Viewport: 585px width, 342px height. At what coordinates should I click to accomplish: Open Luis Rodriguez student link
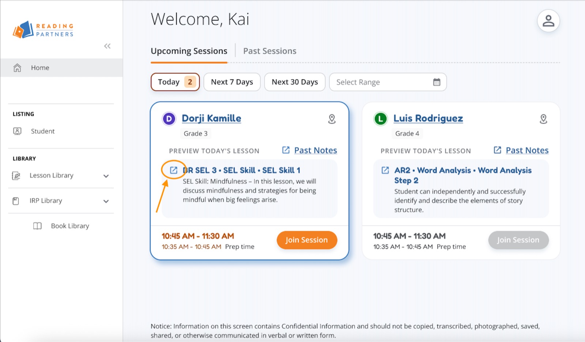click(428, 119)
